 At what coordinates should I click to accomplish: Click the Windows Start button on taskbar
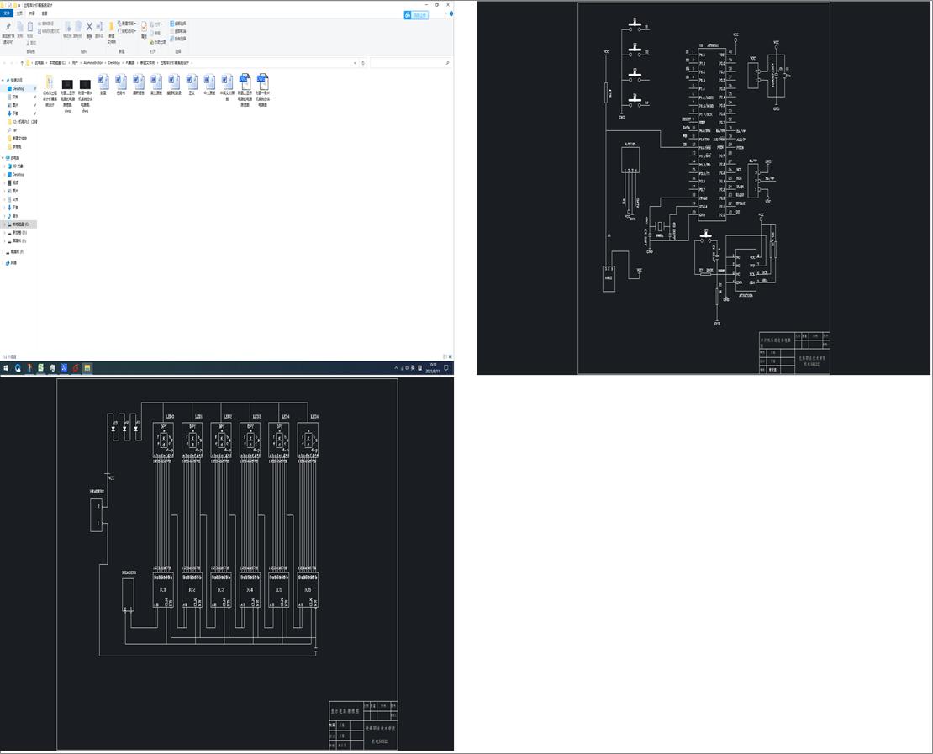(6, 368)
